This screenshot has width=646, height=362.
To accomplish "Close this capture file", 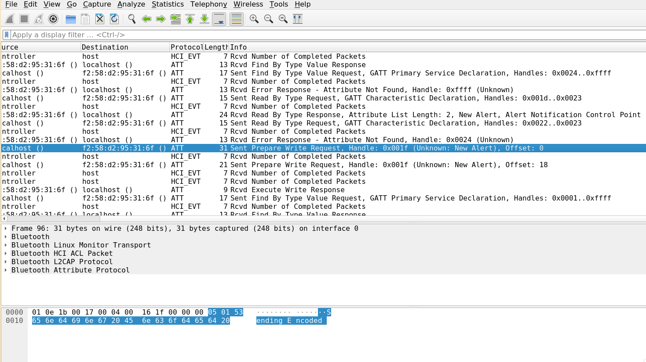I will point(99,19).
